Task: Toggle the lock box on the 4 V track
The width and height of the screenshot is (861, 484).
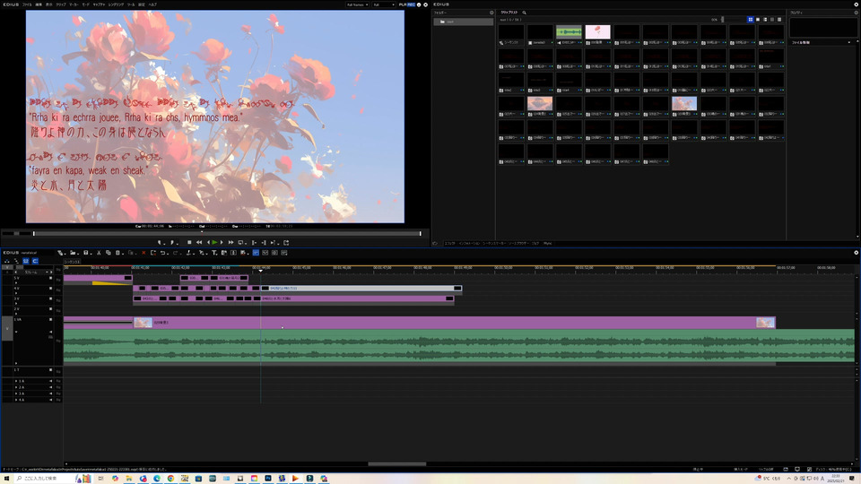Action: click(50, 288)
